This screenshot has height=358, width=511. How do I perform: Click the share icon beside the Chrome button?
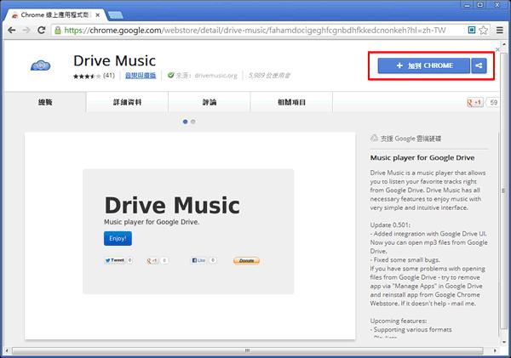click(x=479, y=65)
